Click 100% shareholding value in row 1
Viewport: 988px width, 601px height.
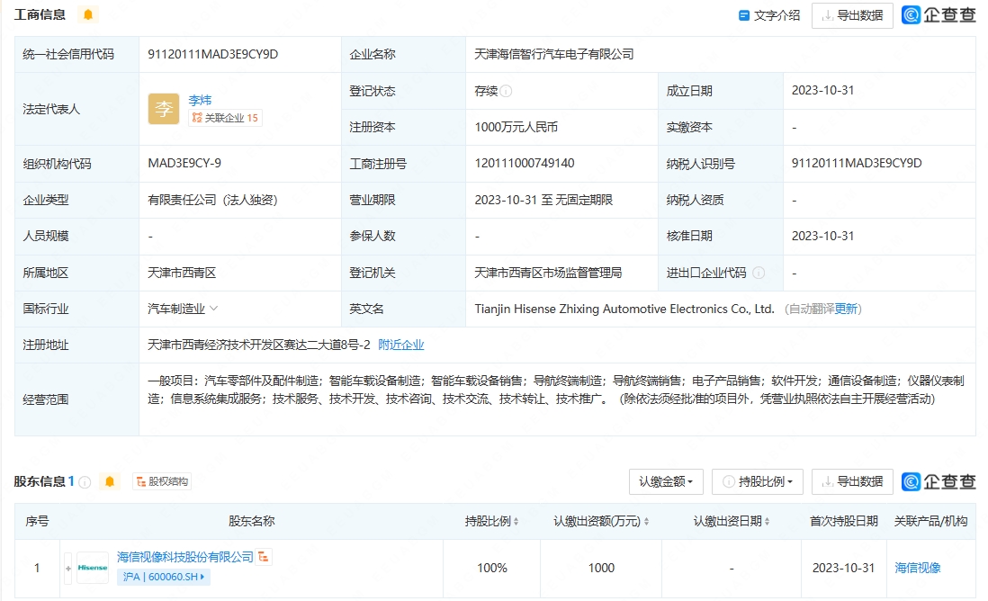pyautogui.click(x=492, y=568)
